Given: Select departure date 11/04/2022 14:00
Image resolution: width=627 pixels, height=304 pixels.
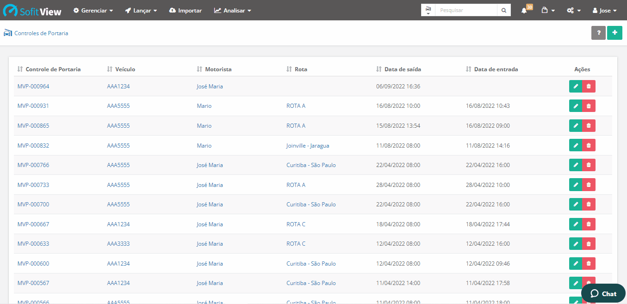Looking at the screenshot, I should 398,283.
